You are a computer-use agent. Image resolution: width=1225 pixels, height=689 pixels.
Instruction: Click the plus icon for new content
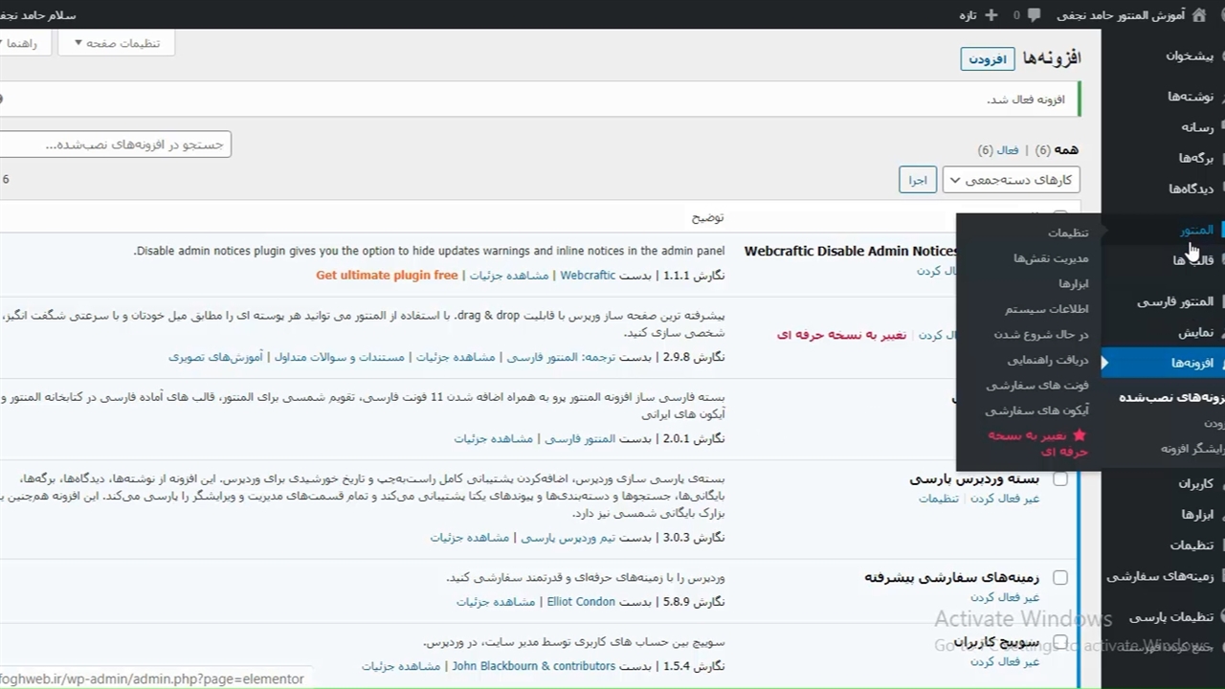991,14
